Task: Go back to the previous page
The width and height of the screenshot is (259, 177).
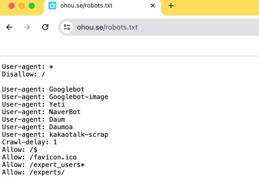Action: coord(9,27)
